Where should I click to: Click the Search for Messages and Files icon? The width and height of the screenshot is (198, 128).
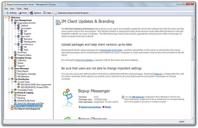(15, 103)
